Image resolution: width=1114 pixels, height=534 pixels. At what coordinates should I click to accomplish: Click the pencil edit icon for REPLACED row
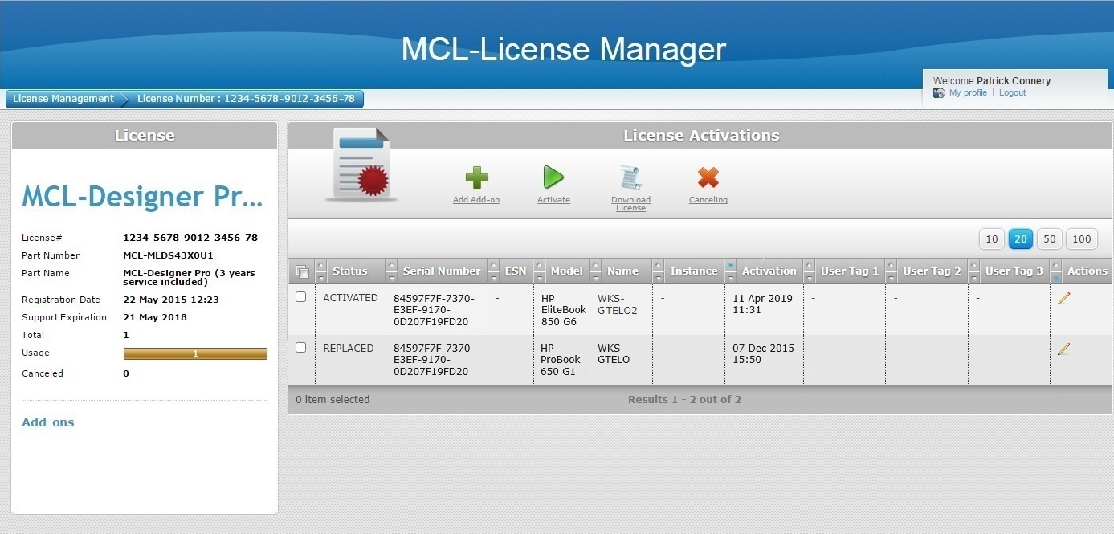click(x=1063, y=349)
